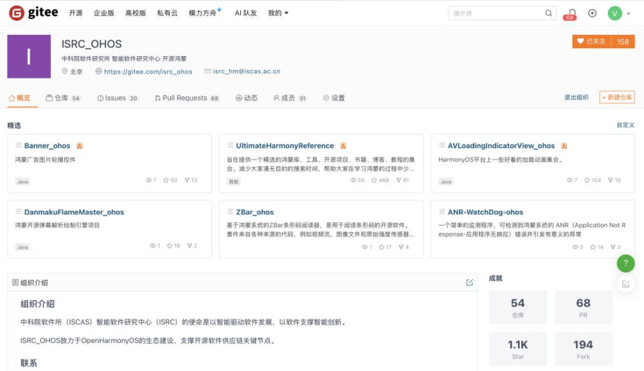This screenshot has width=644, height=371.
Task: Open the 企业版 menu item
Action: tap(104, 13)
